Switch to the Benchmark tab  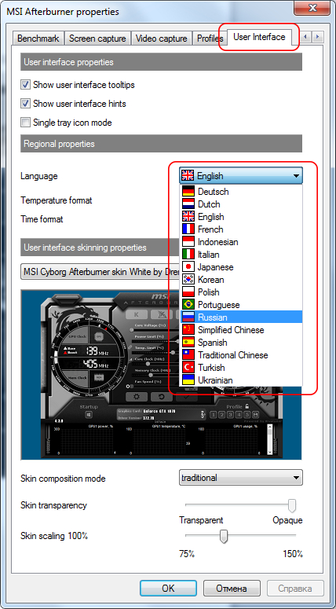[x=38, y=39]
